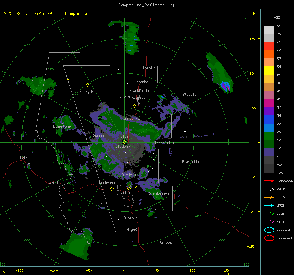
Task: Click the red forecast arrow in legend
Action: pyautogui.click(x=269, y=181)
